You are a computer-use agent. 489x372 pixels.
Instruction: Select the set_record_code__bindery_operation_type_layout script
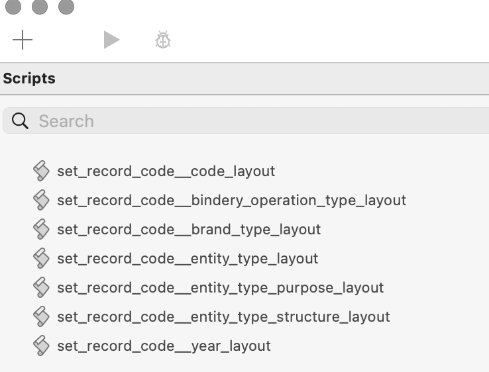tap(231, 201)
